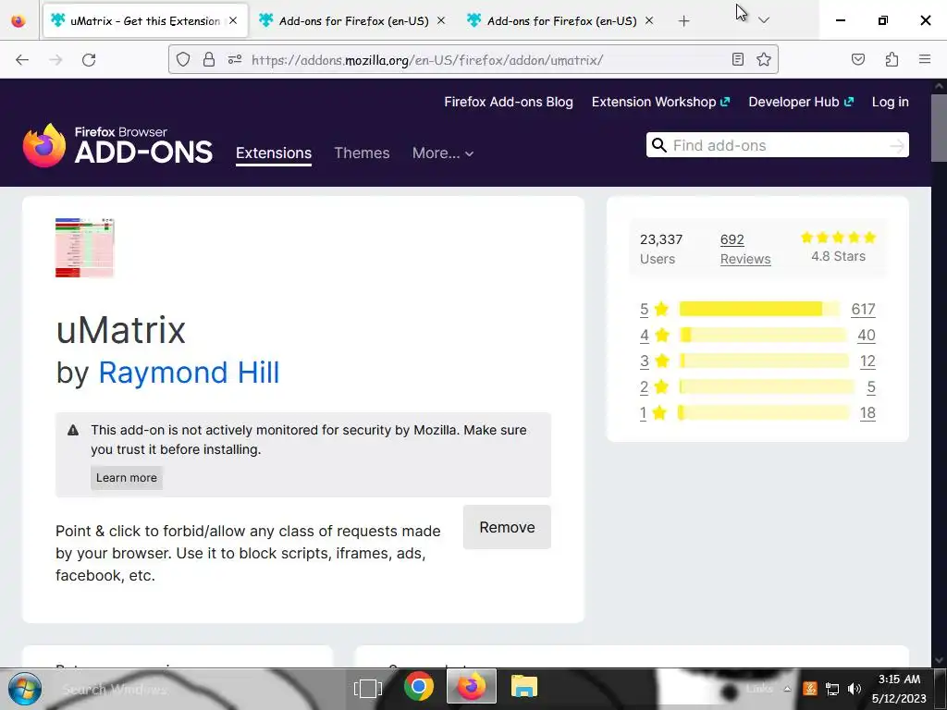Open Developer Hub link
This screenshot has height=710, width=947.
coord(801,102)
